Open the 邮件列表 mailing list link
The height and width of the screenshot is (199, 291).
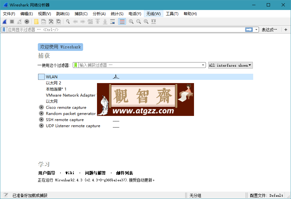click(x=124, y=173)
